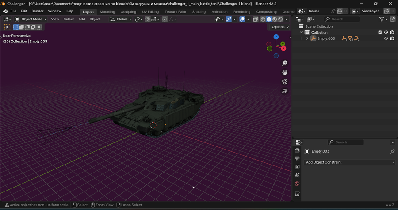Switch to the Sculpting workspace tab
Image resolution: width=398 pixels, height=210 pixels.
pos(128,11)
